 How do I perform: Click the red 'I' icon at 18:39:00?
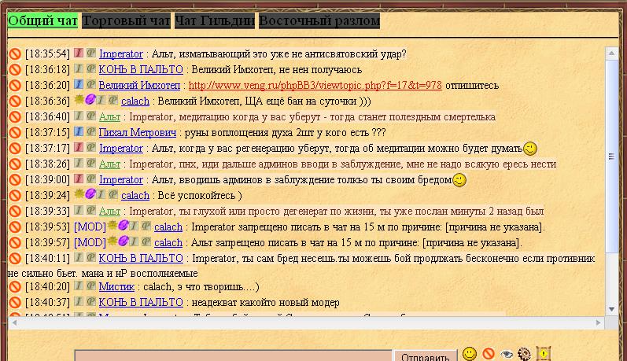tap(79, 179)
